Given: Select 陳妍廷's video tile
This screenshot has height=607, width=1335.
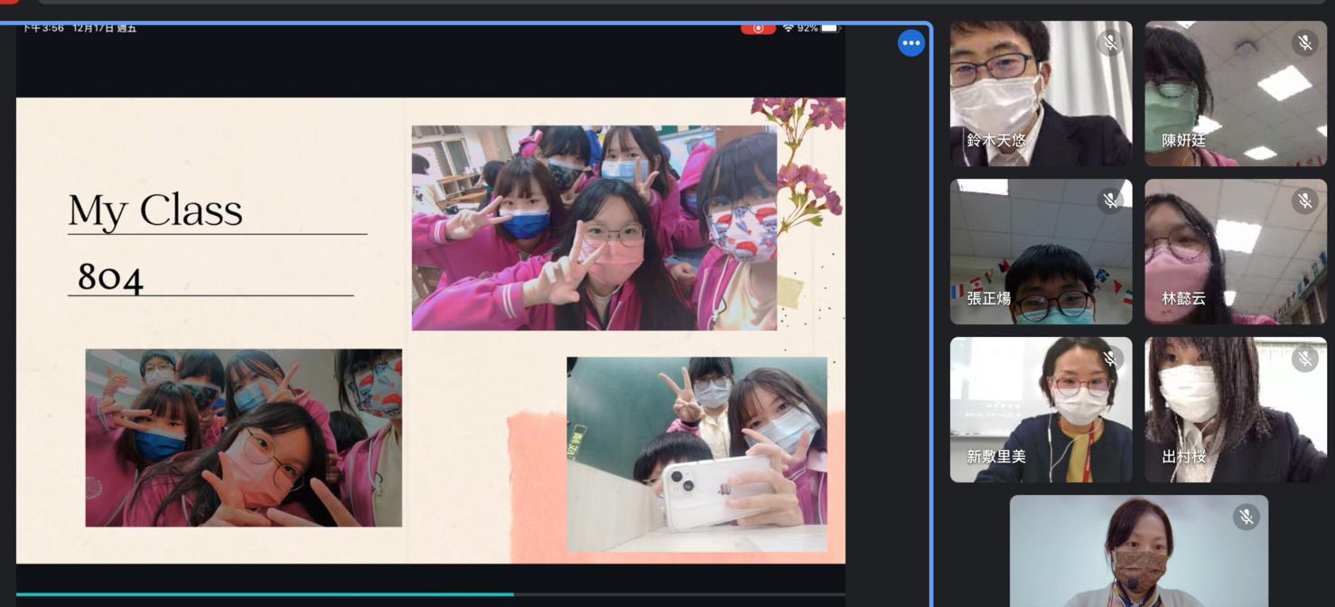Looking at the screenshot, I should coord(1236,94).
